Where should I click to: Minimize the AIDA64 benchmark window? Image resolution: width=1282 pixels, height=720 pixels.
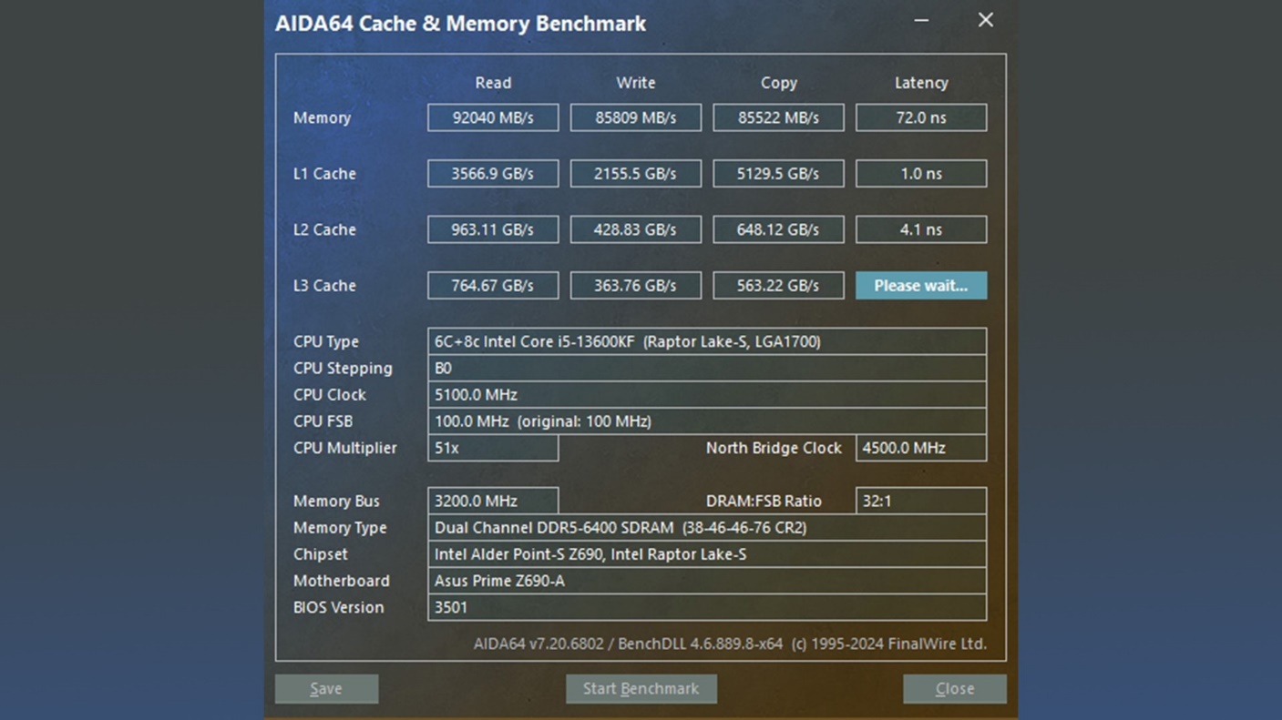click(921, 21)
